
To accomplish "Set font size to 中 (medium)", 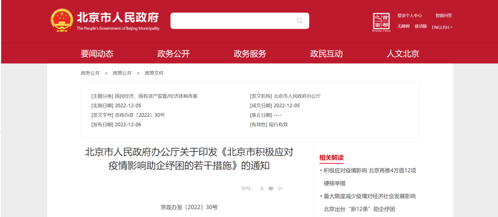I will coord(271,189).
